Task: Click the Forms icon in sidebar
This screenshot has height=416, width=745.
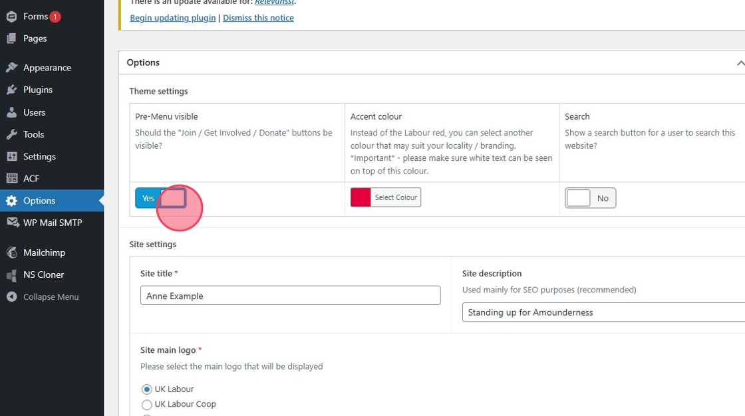Action: [11, 17]
